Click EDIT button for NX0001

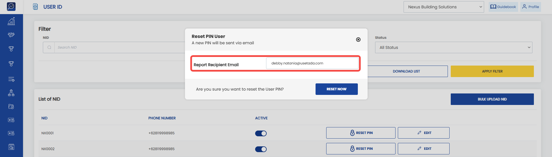point(424,133)
